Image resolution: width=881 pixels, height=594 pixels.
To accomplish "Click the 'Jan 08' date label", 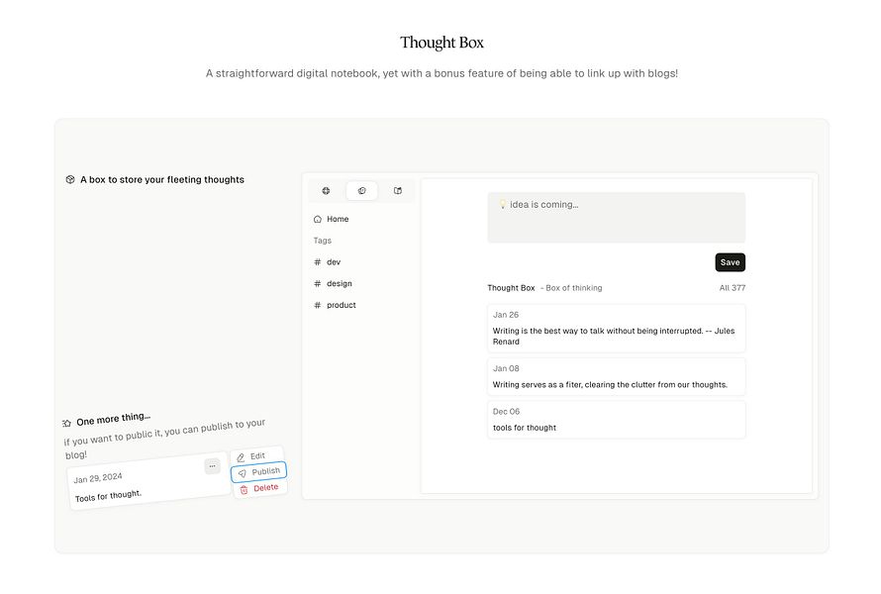I will point(506,368).
